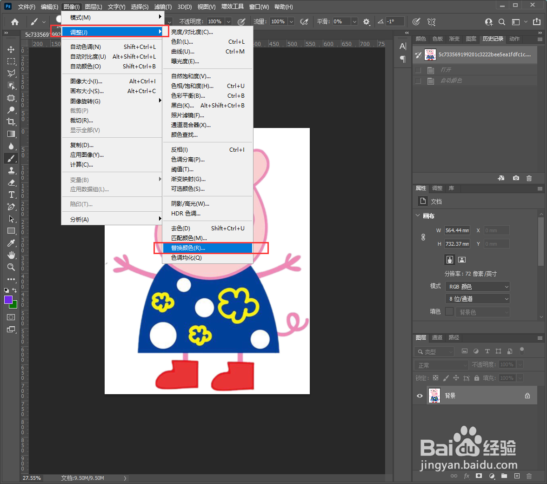This screenshot has width=547, height=484.
Task: Select the Blur drop tool
Action: point(11,146)
